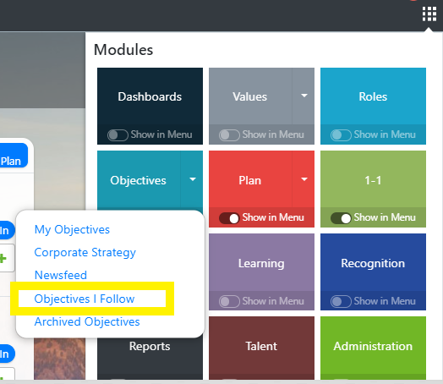The width and height of the screenshot is (443, 384).
Task: Open the Talent module tile
Action: [261, 346]
